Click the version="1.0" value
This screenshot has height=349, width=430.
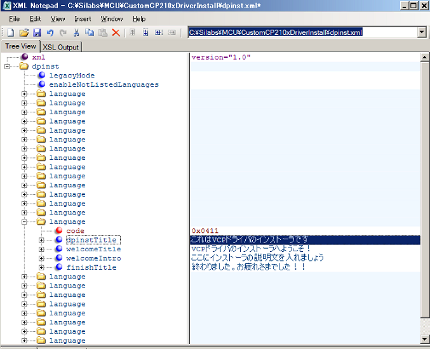click(221, 57)
